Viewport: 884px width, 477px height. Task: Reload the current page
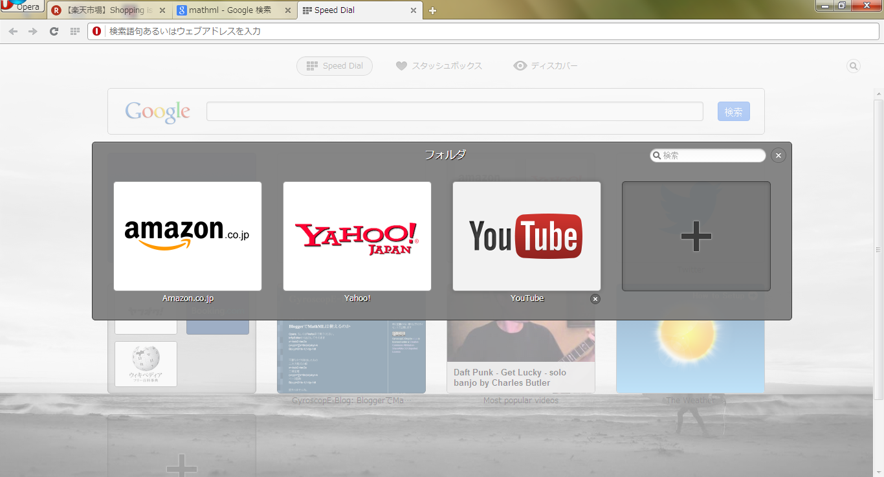point(54,31)
